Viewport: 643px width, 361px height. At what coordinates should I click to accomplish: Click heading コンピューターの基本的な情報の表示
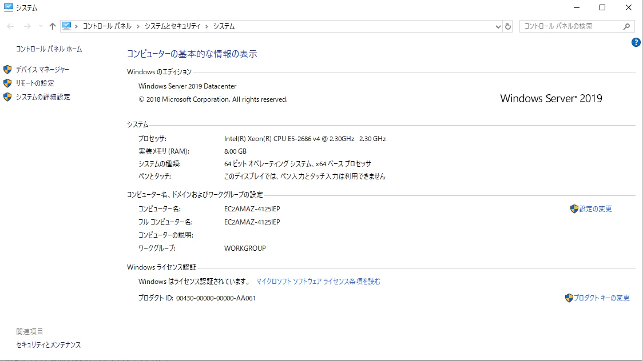pyautogui.click(x=192, y=54)
